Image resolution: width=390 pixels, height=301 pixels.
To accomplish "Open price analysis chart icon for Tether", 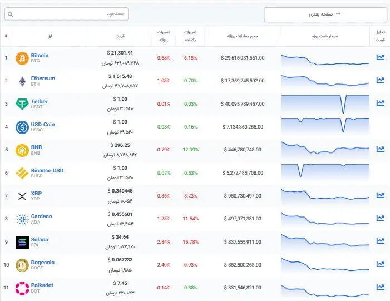I will pyautogui.click(x=381, y=102).
